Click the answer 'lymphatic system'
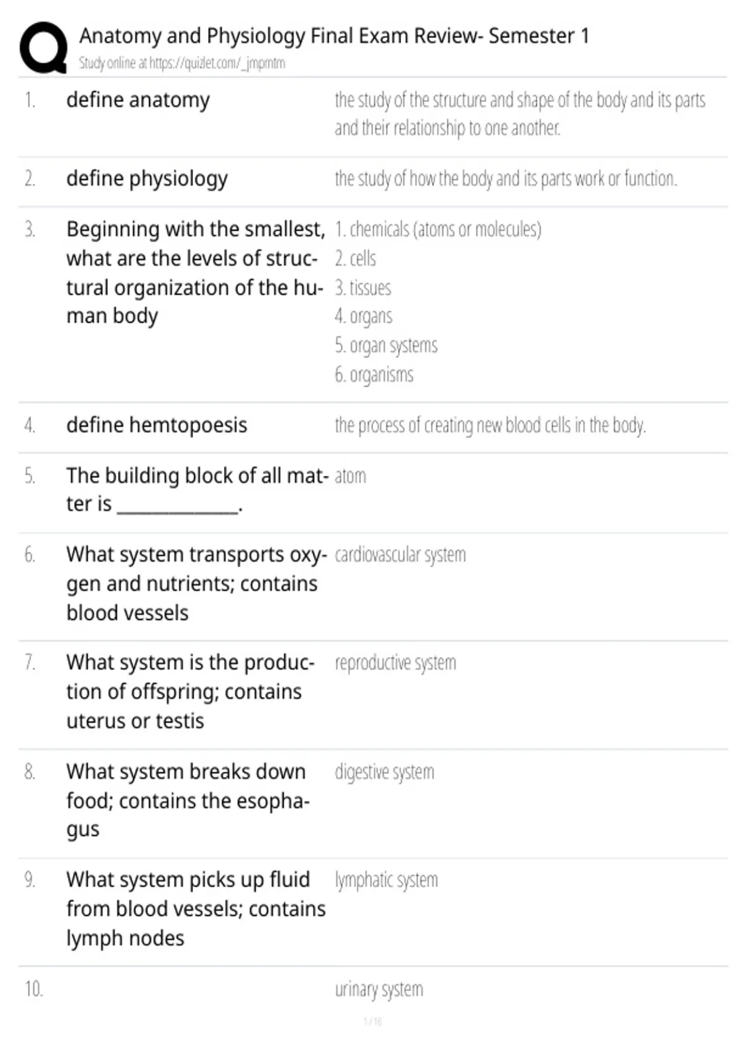This screenshot has width=745, height=1056. click(x=386, y=880)
